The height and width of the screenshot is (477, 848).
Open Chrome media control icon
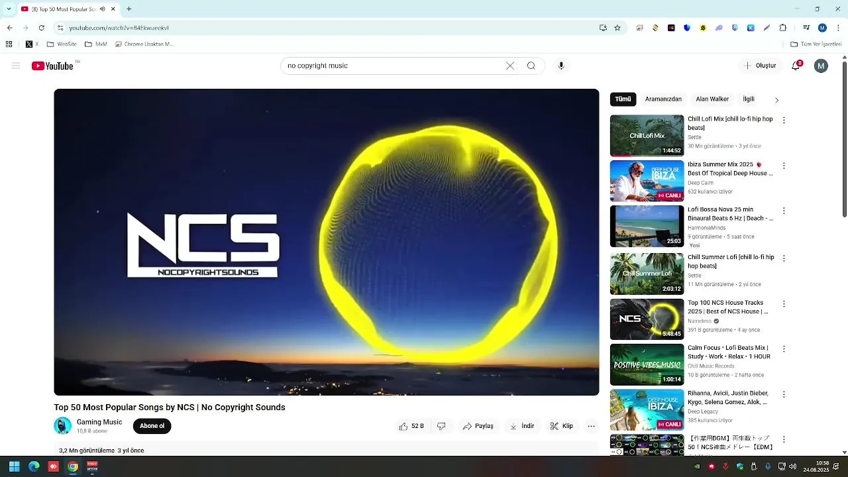(x=806, y=28)
